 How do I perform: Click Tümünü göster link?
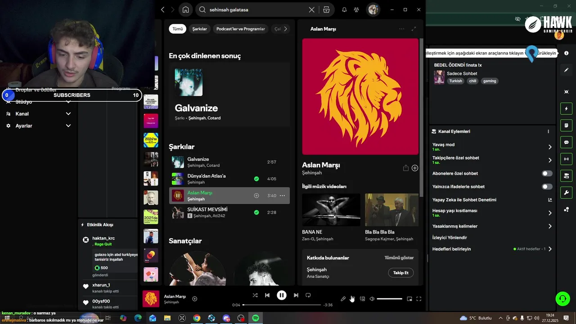[x=399, y=258]
